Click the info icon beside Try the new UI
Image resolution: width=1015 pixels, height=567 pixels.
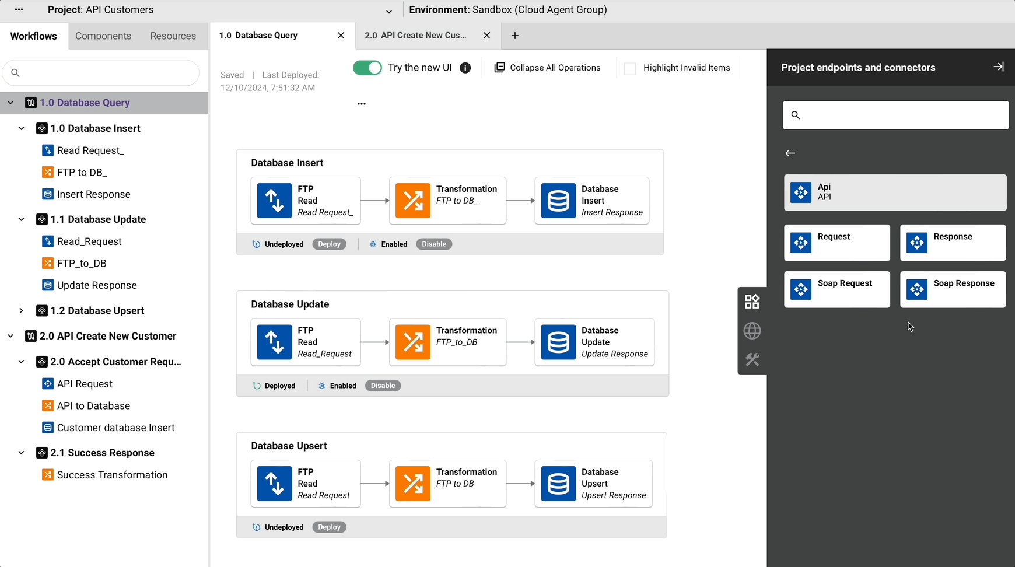[x=465, y=68]
